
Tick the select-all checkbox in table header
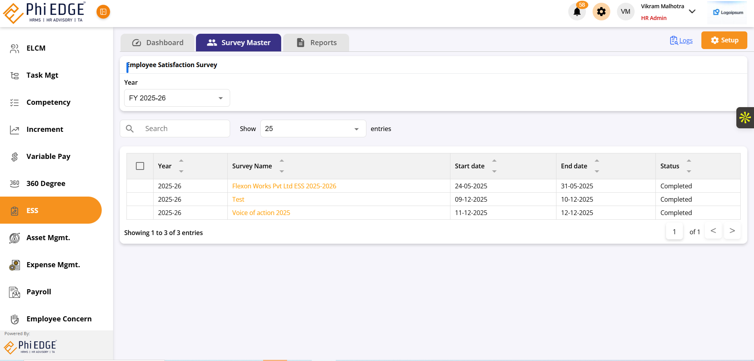coord(140,166)
